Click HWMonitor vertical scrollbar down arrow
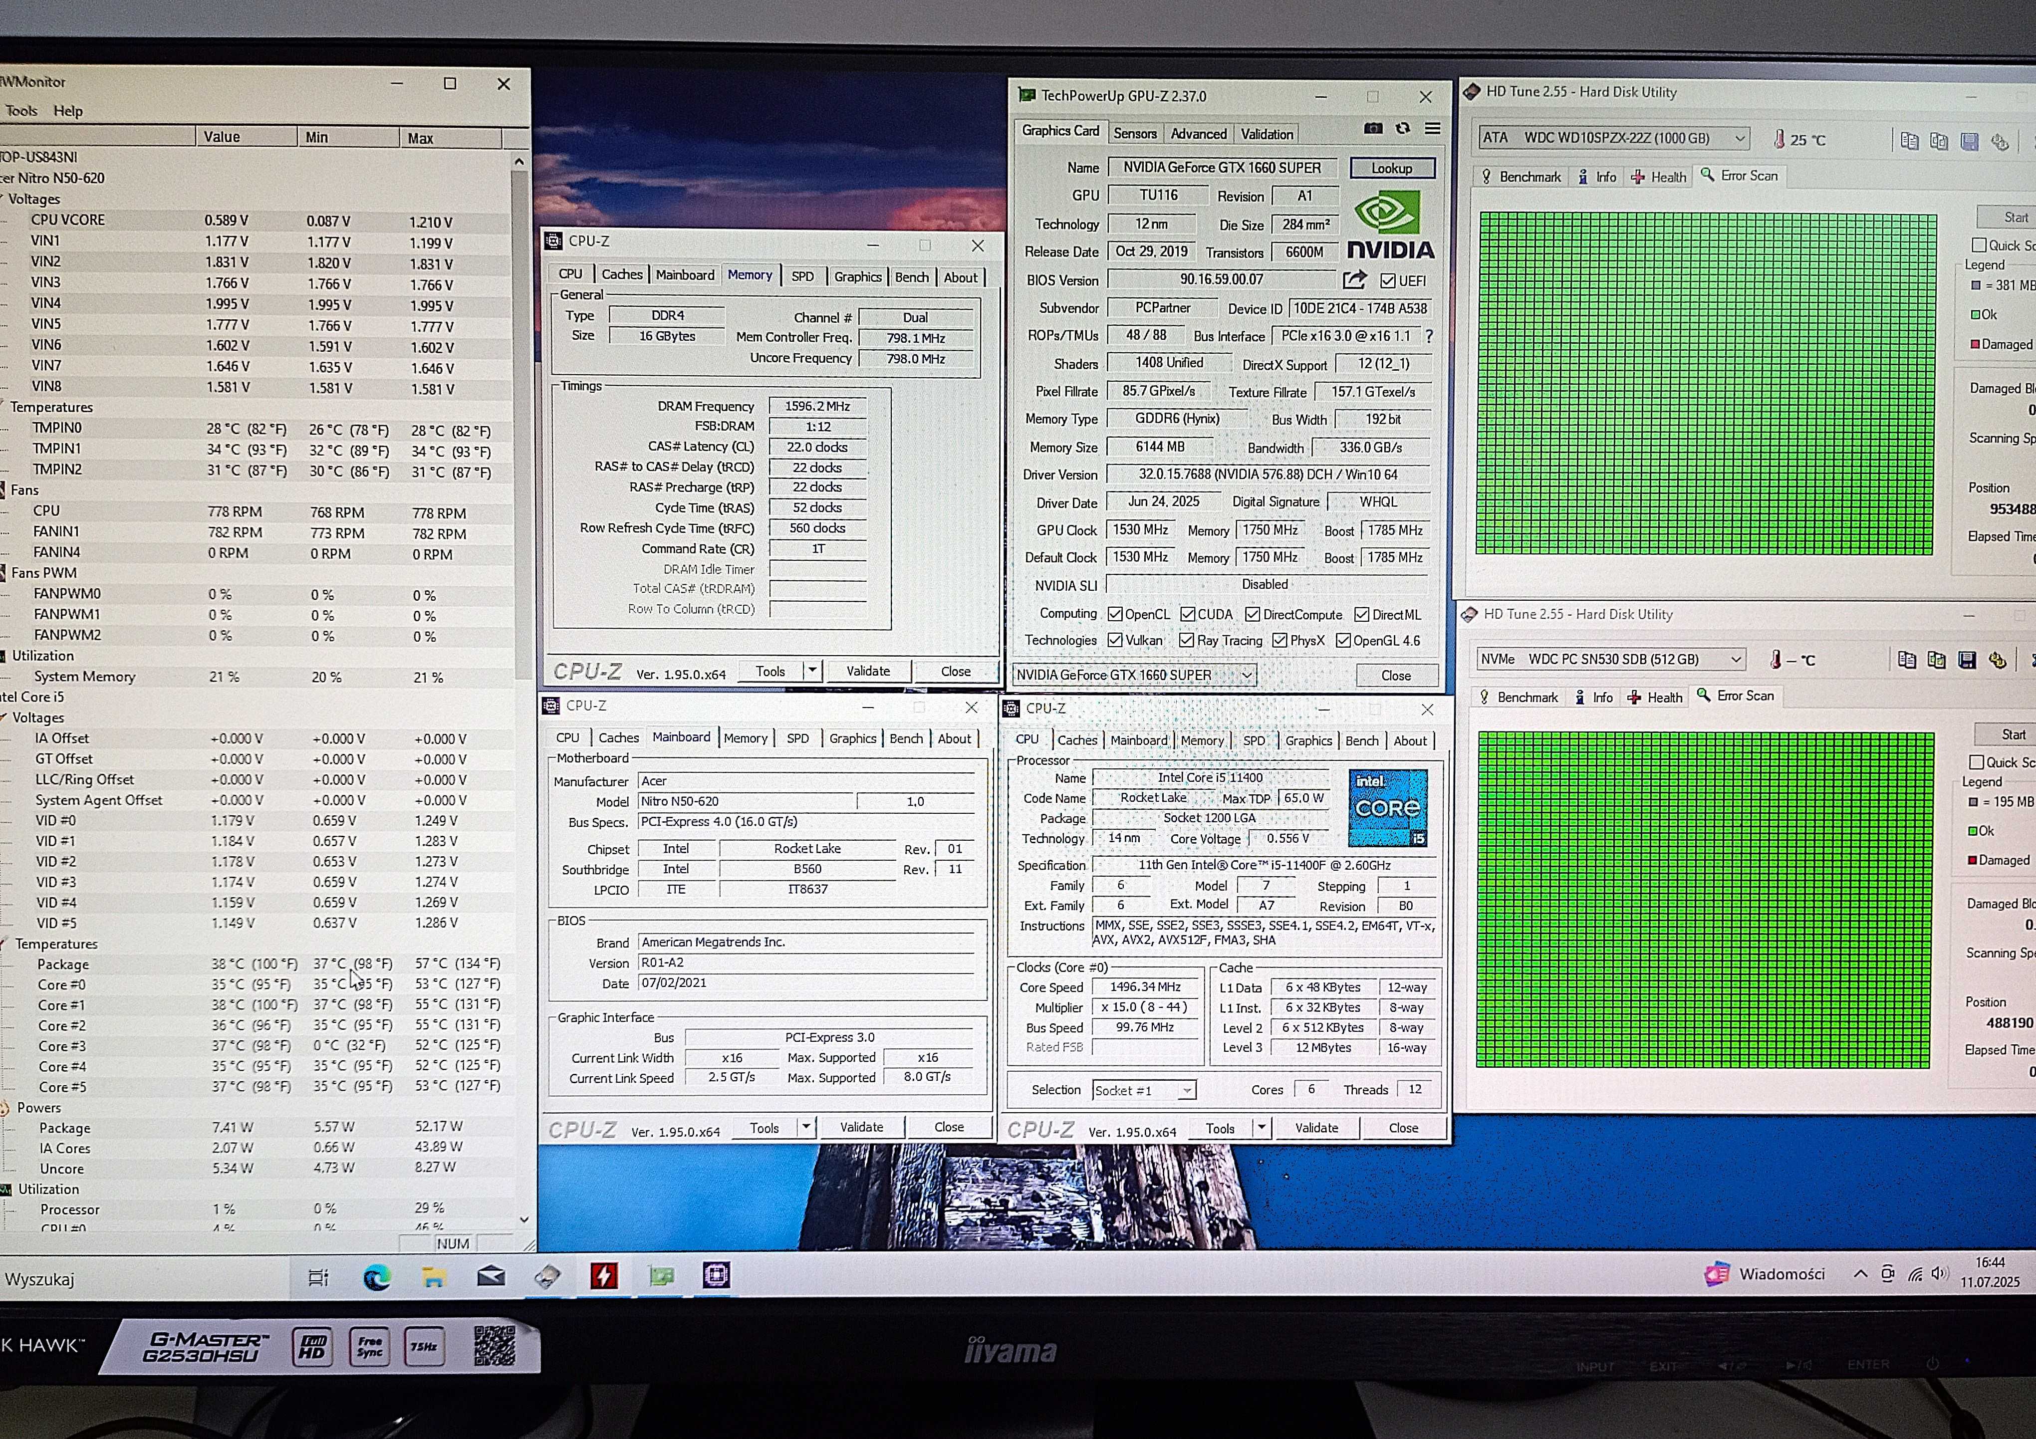Screen dimensions: 2036x1439 pos(523,1219)
